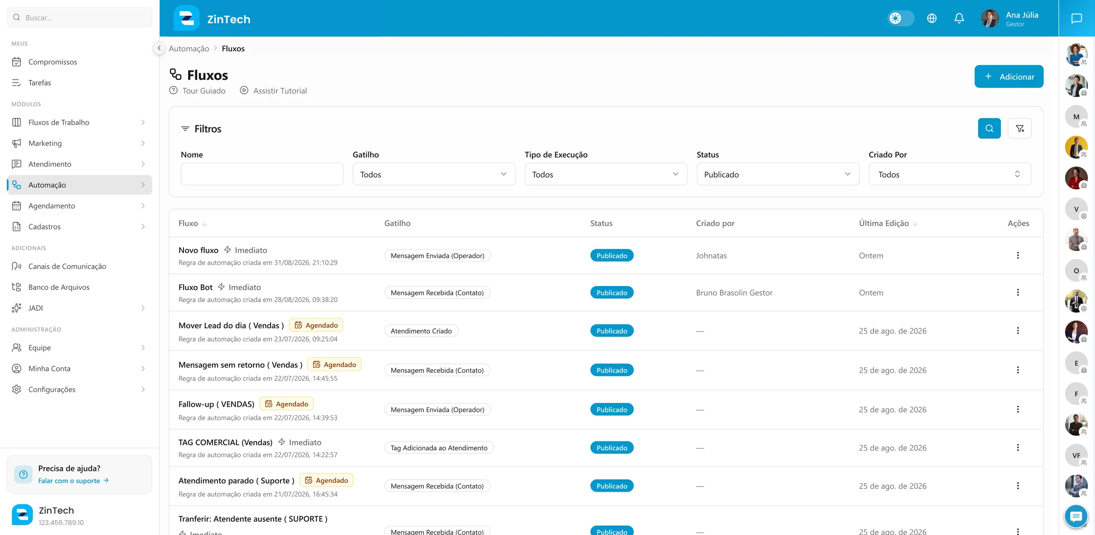The height and width of the screenshot is (535, 1095).
Task: Open Banco de Arquivos in sidebar
Action: click(79, 287)
